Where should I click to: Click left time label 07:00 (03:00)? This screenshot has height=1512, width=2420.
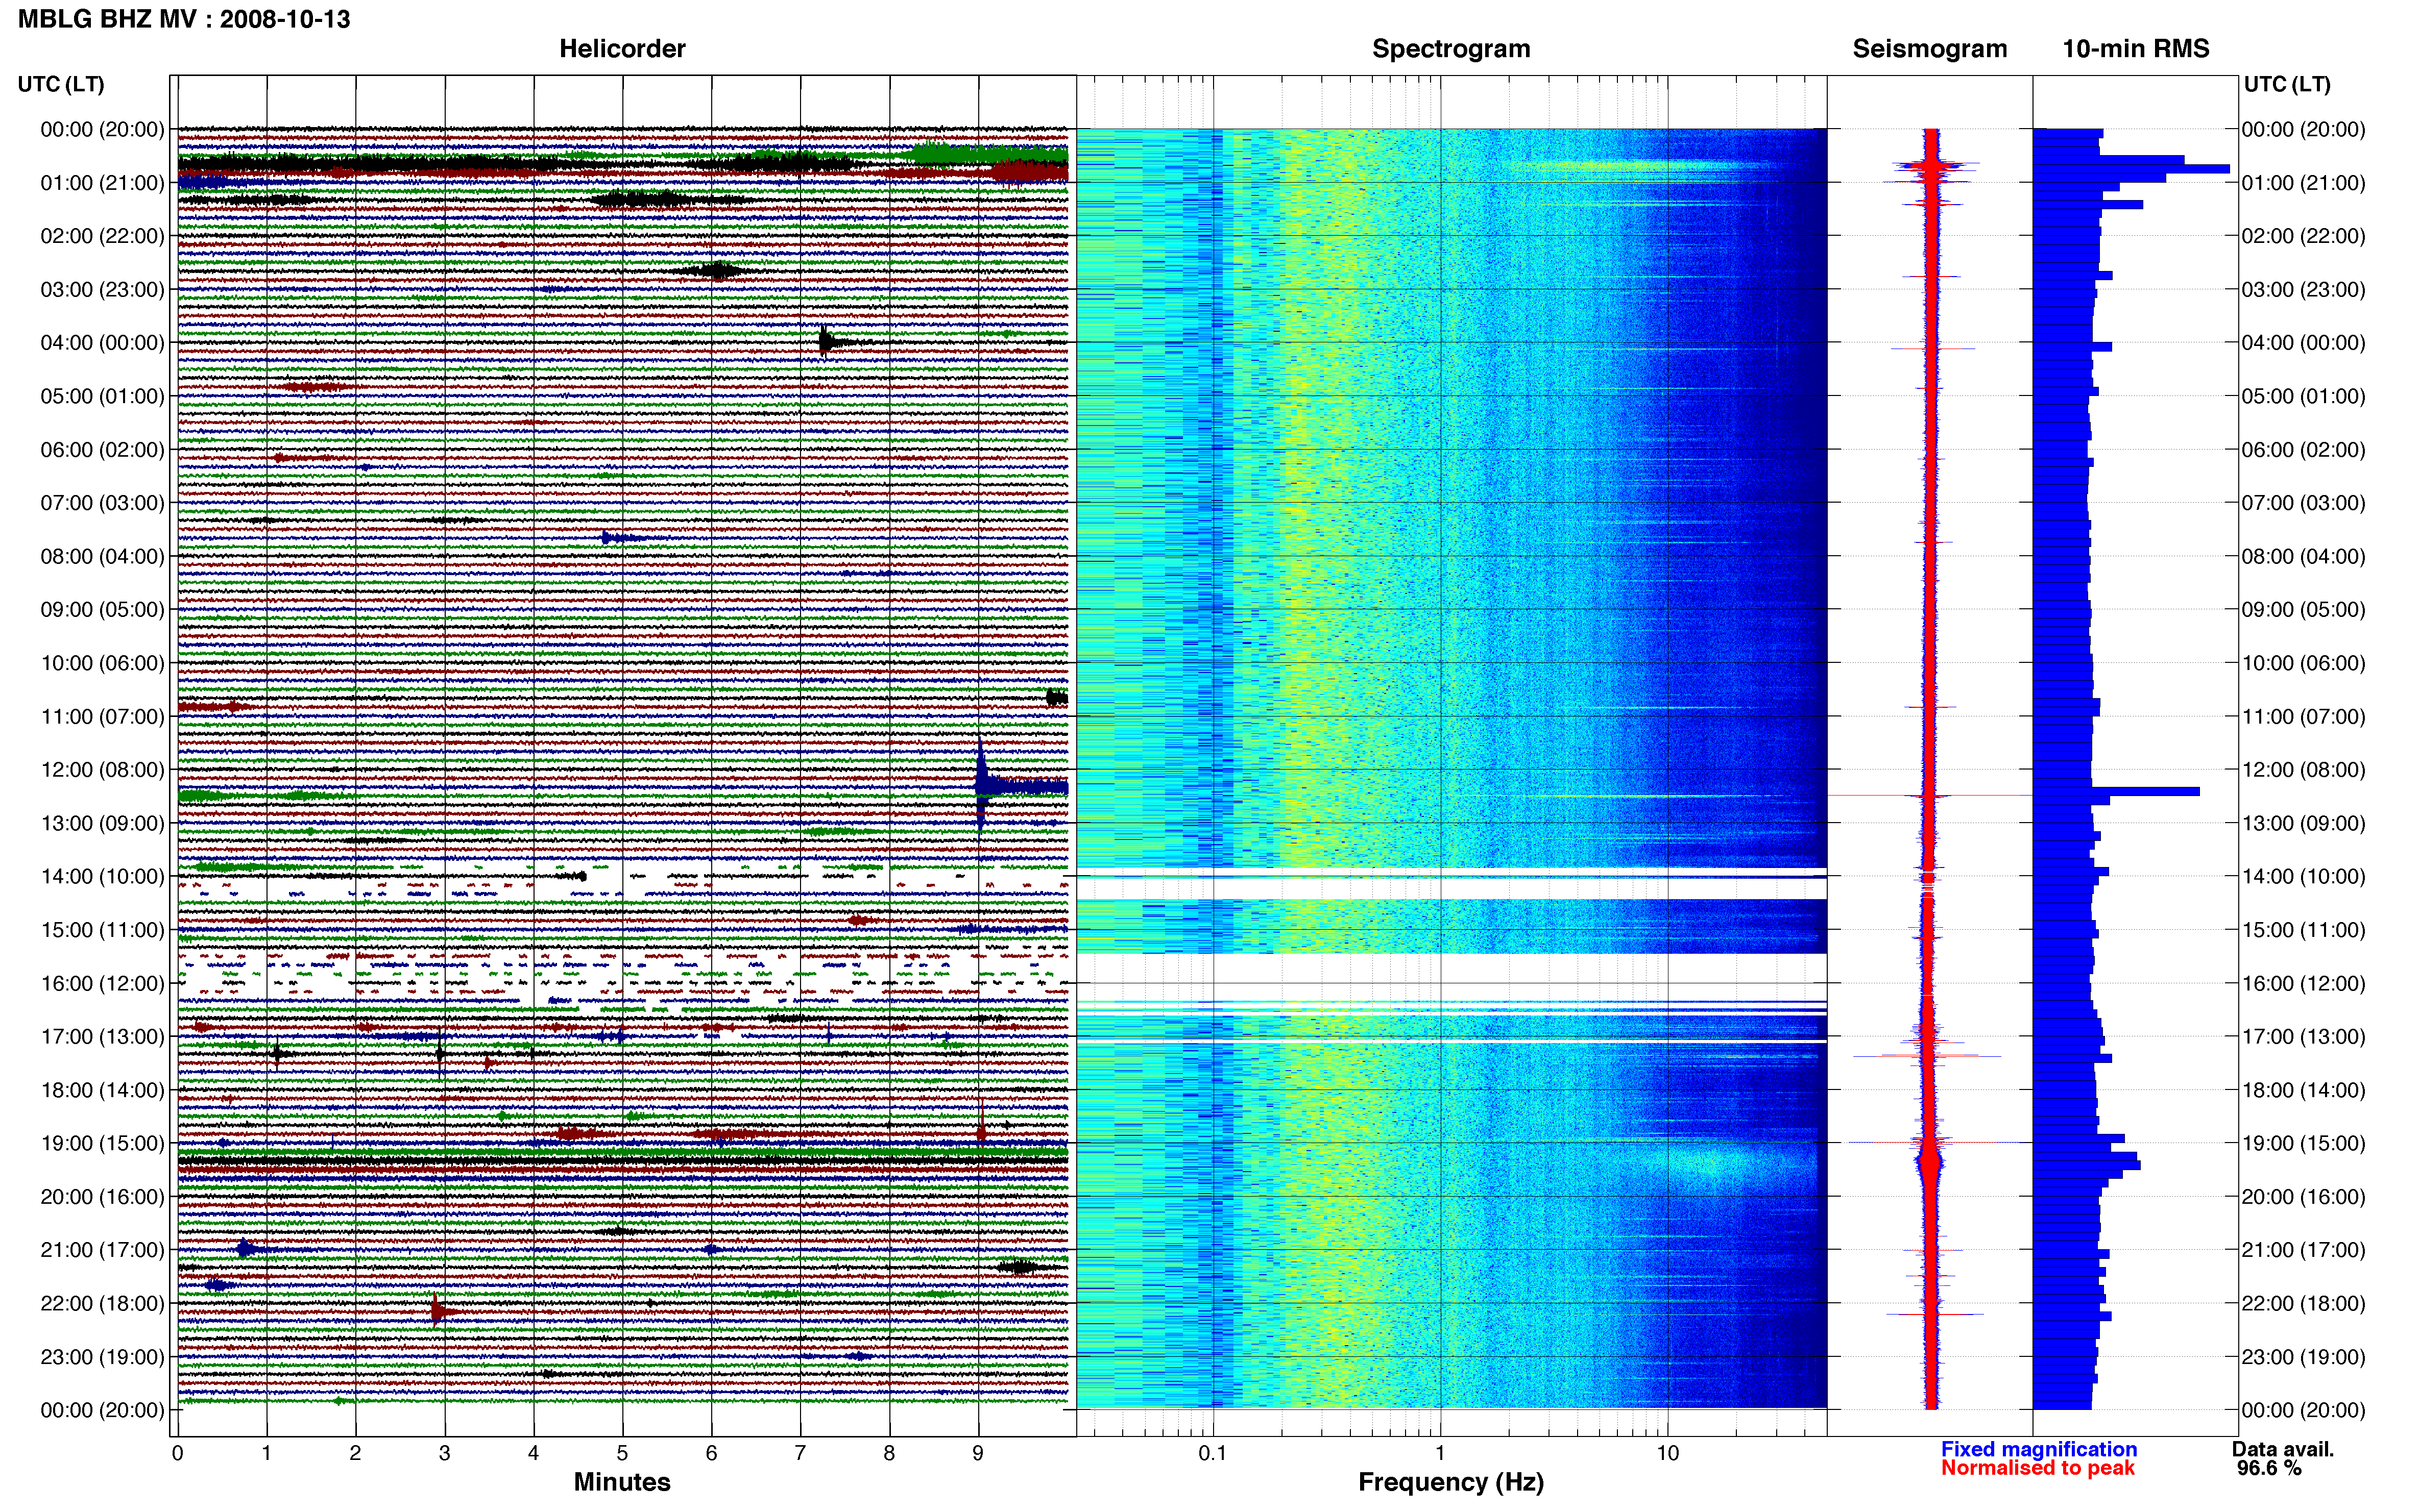[102, 503]
